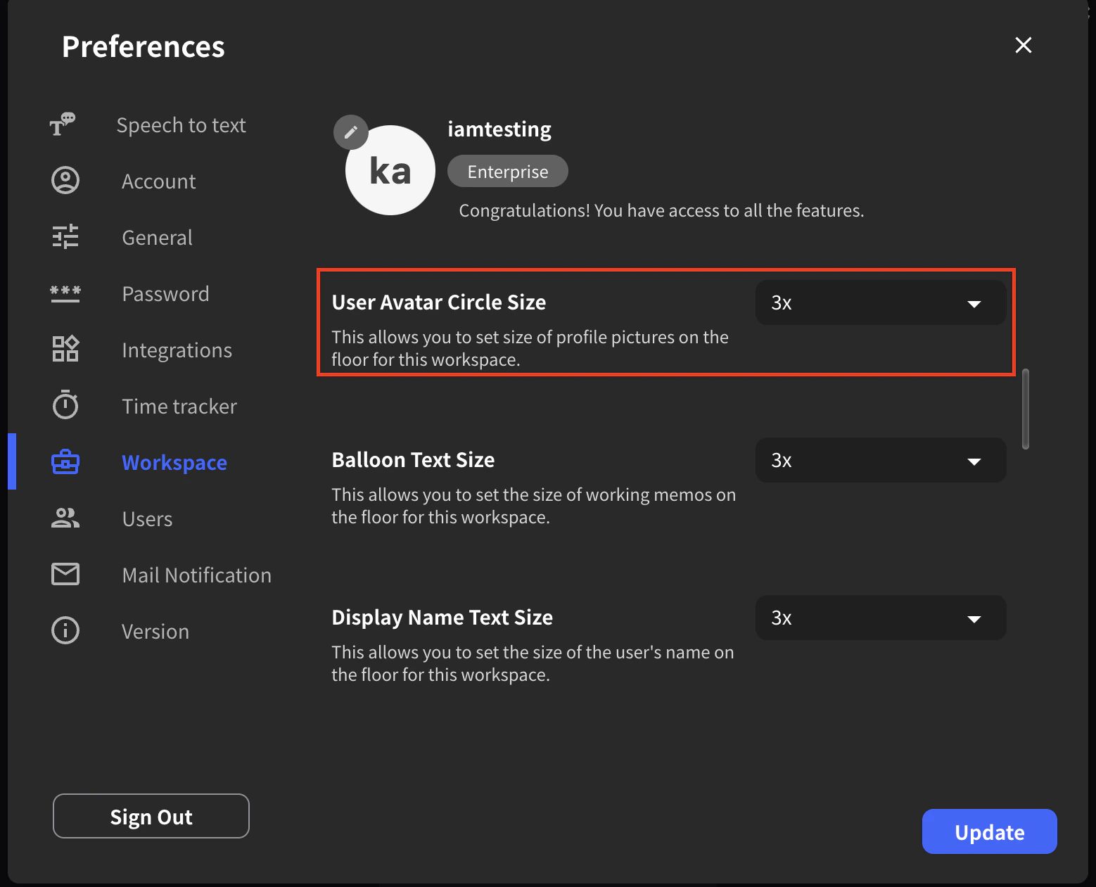
Task: Expand the Balloon Text Size dropdown
Action: pos(880,461)
